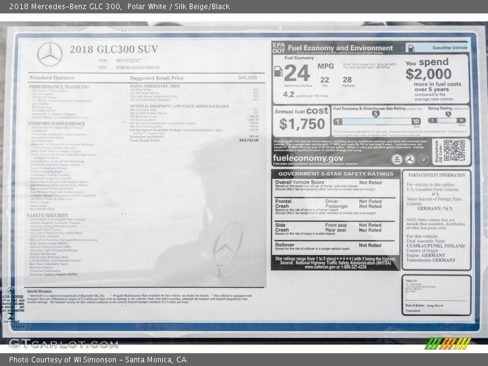The width and height of the screenshot is (488, 366).
Task: Click the $1,750 annual fuel cost
Action: tap(302, 124)
